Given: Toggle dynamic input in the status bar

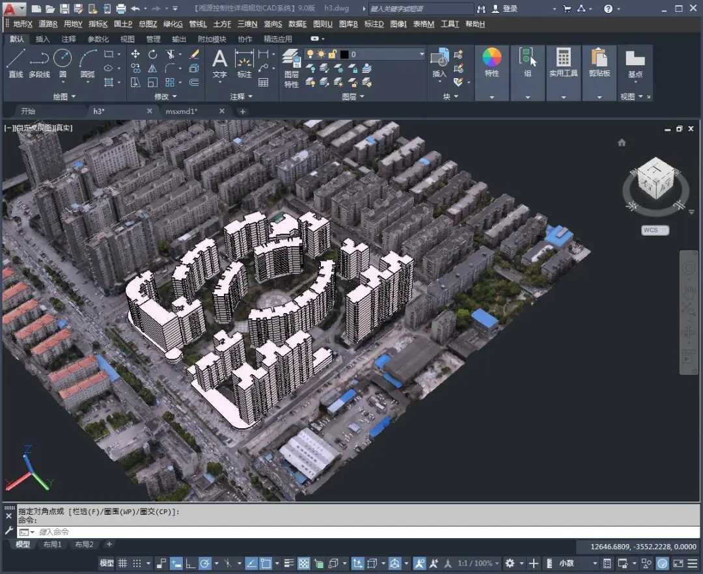Looking at the screenshot, I should click(176, 563).
